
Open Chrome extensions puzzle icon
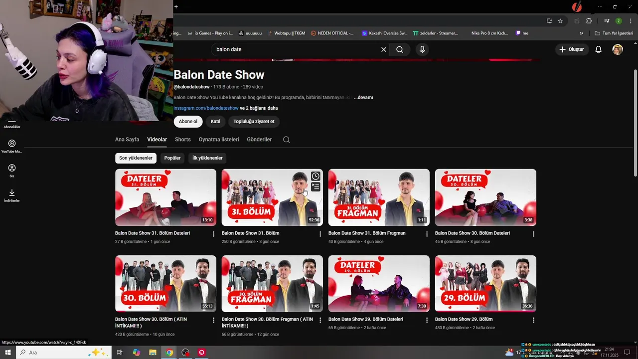(589, 21)
